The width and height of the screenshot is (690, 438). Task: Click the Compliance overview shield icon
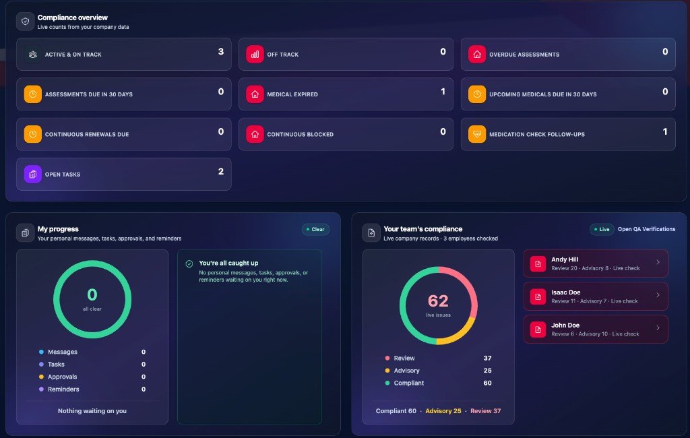(25, 22)
